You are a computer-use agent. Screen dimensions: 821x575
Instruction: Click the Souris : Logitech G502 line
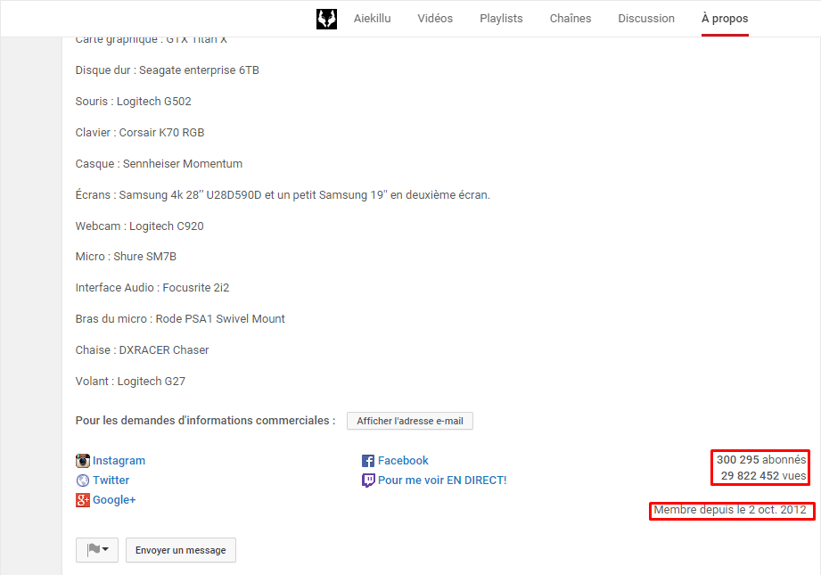tap(133, 102)
